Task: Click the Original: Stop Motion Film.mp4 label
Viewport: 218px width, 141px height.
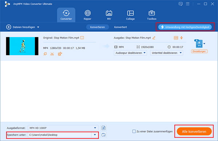Action: 61,38
